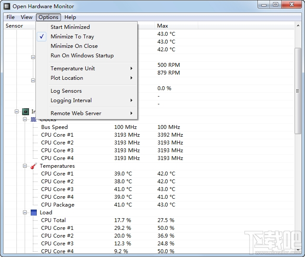The image size is (305, 257).
Task: Click the Intel CPU chip icon
Action: 26,112
